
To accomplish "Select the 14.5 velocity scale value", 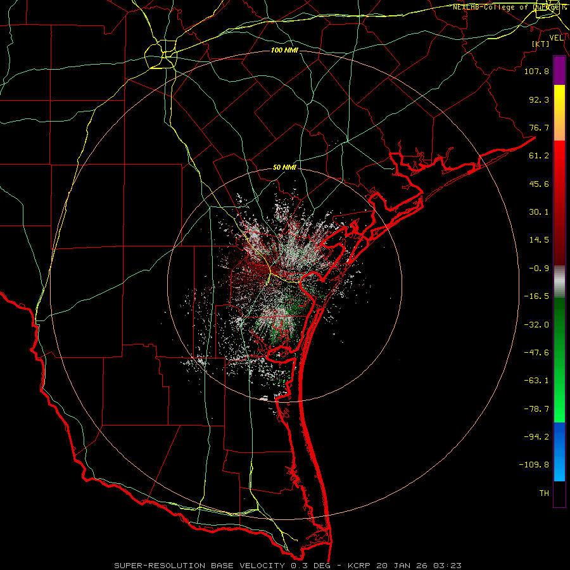I will pos(539,240).
